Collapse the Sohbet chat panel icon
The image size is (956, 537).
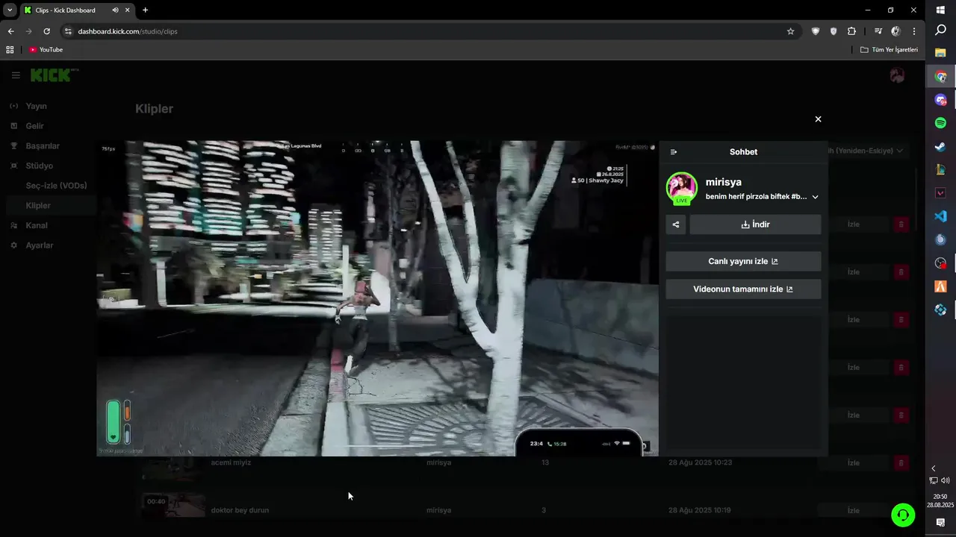click(x=674, y=152)
